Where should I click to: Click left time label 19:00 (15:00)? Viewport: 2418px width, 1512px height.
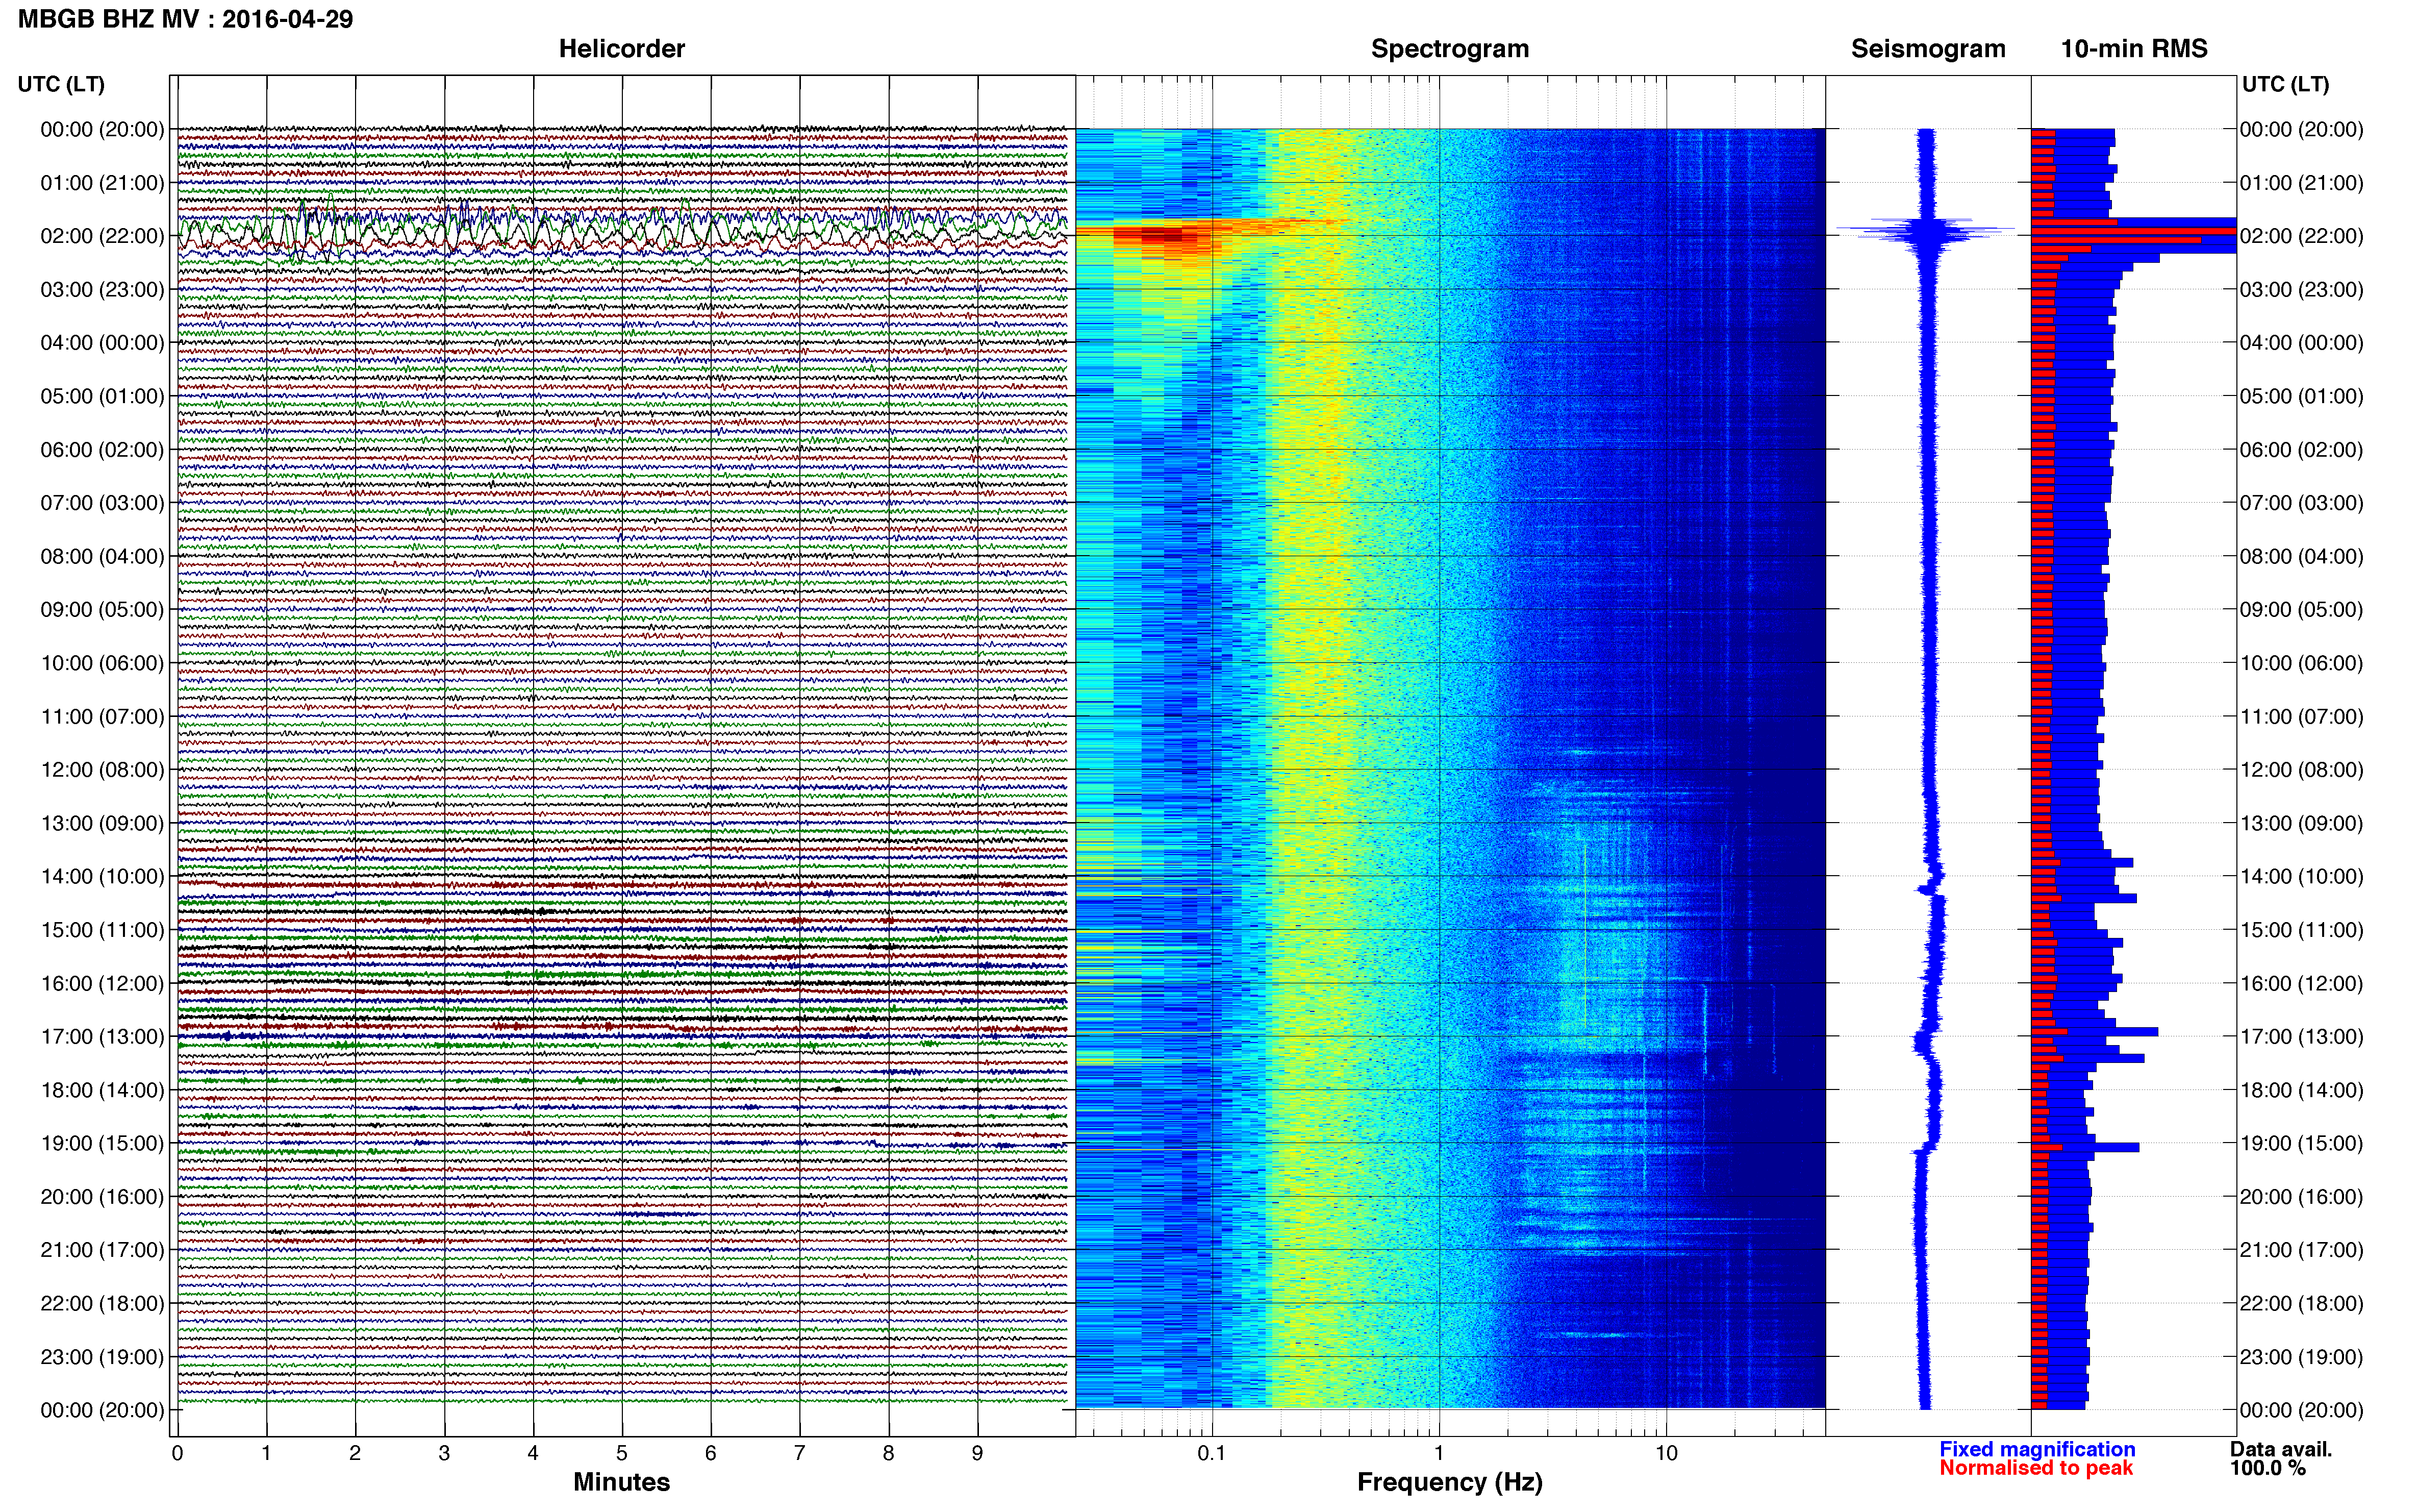pos(102,1143)
